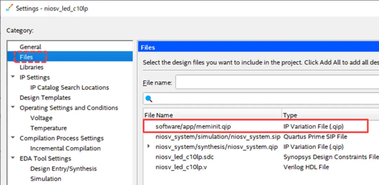Open Design Entry/Synthesis settings

64,169
